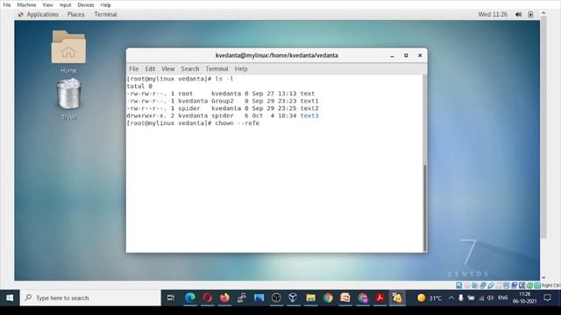Click the weather 31°C taskbar widget
Viewport: 561px width, 315px height.
[430, 297]
